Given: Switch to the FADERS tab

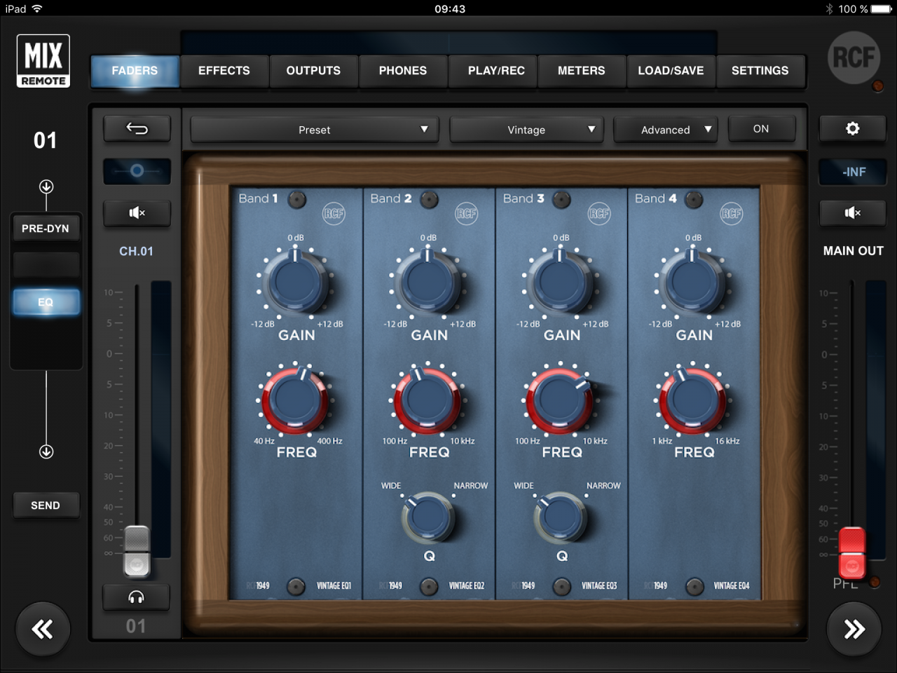Looking at the screenshot, I should point(135,71).
